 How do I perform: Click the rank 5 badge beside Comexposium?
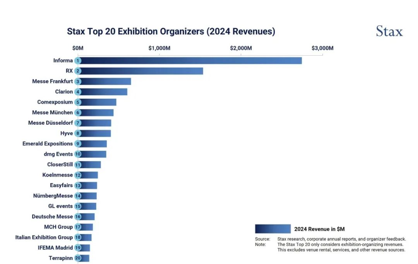pos(78,102)
